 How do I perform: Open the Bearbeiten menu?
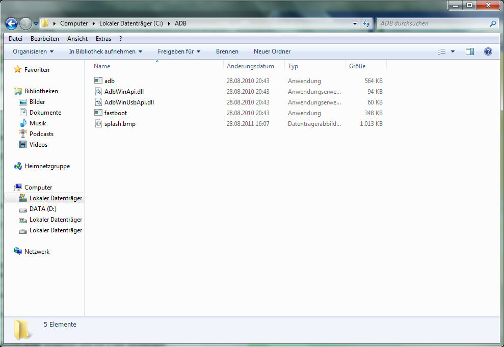point(45,39)
